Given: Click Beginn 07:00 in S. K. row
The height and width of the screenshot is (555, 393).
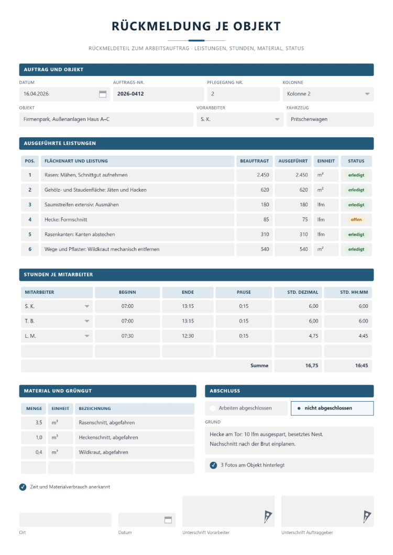Looking at the screenshot, I should 127,306.
